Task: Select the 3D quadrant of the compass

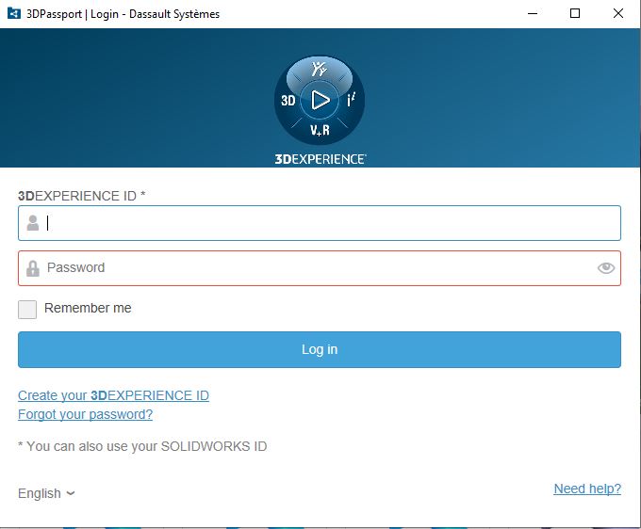Action: [x=288, y=100]
